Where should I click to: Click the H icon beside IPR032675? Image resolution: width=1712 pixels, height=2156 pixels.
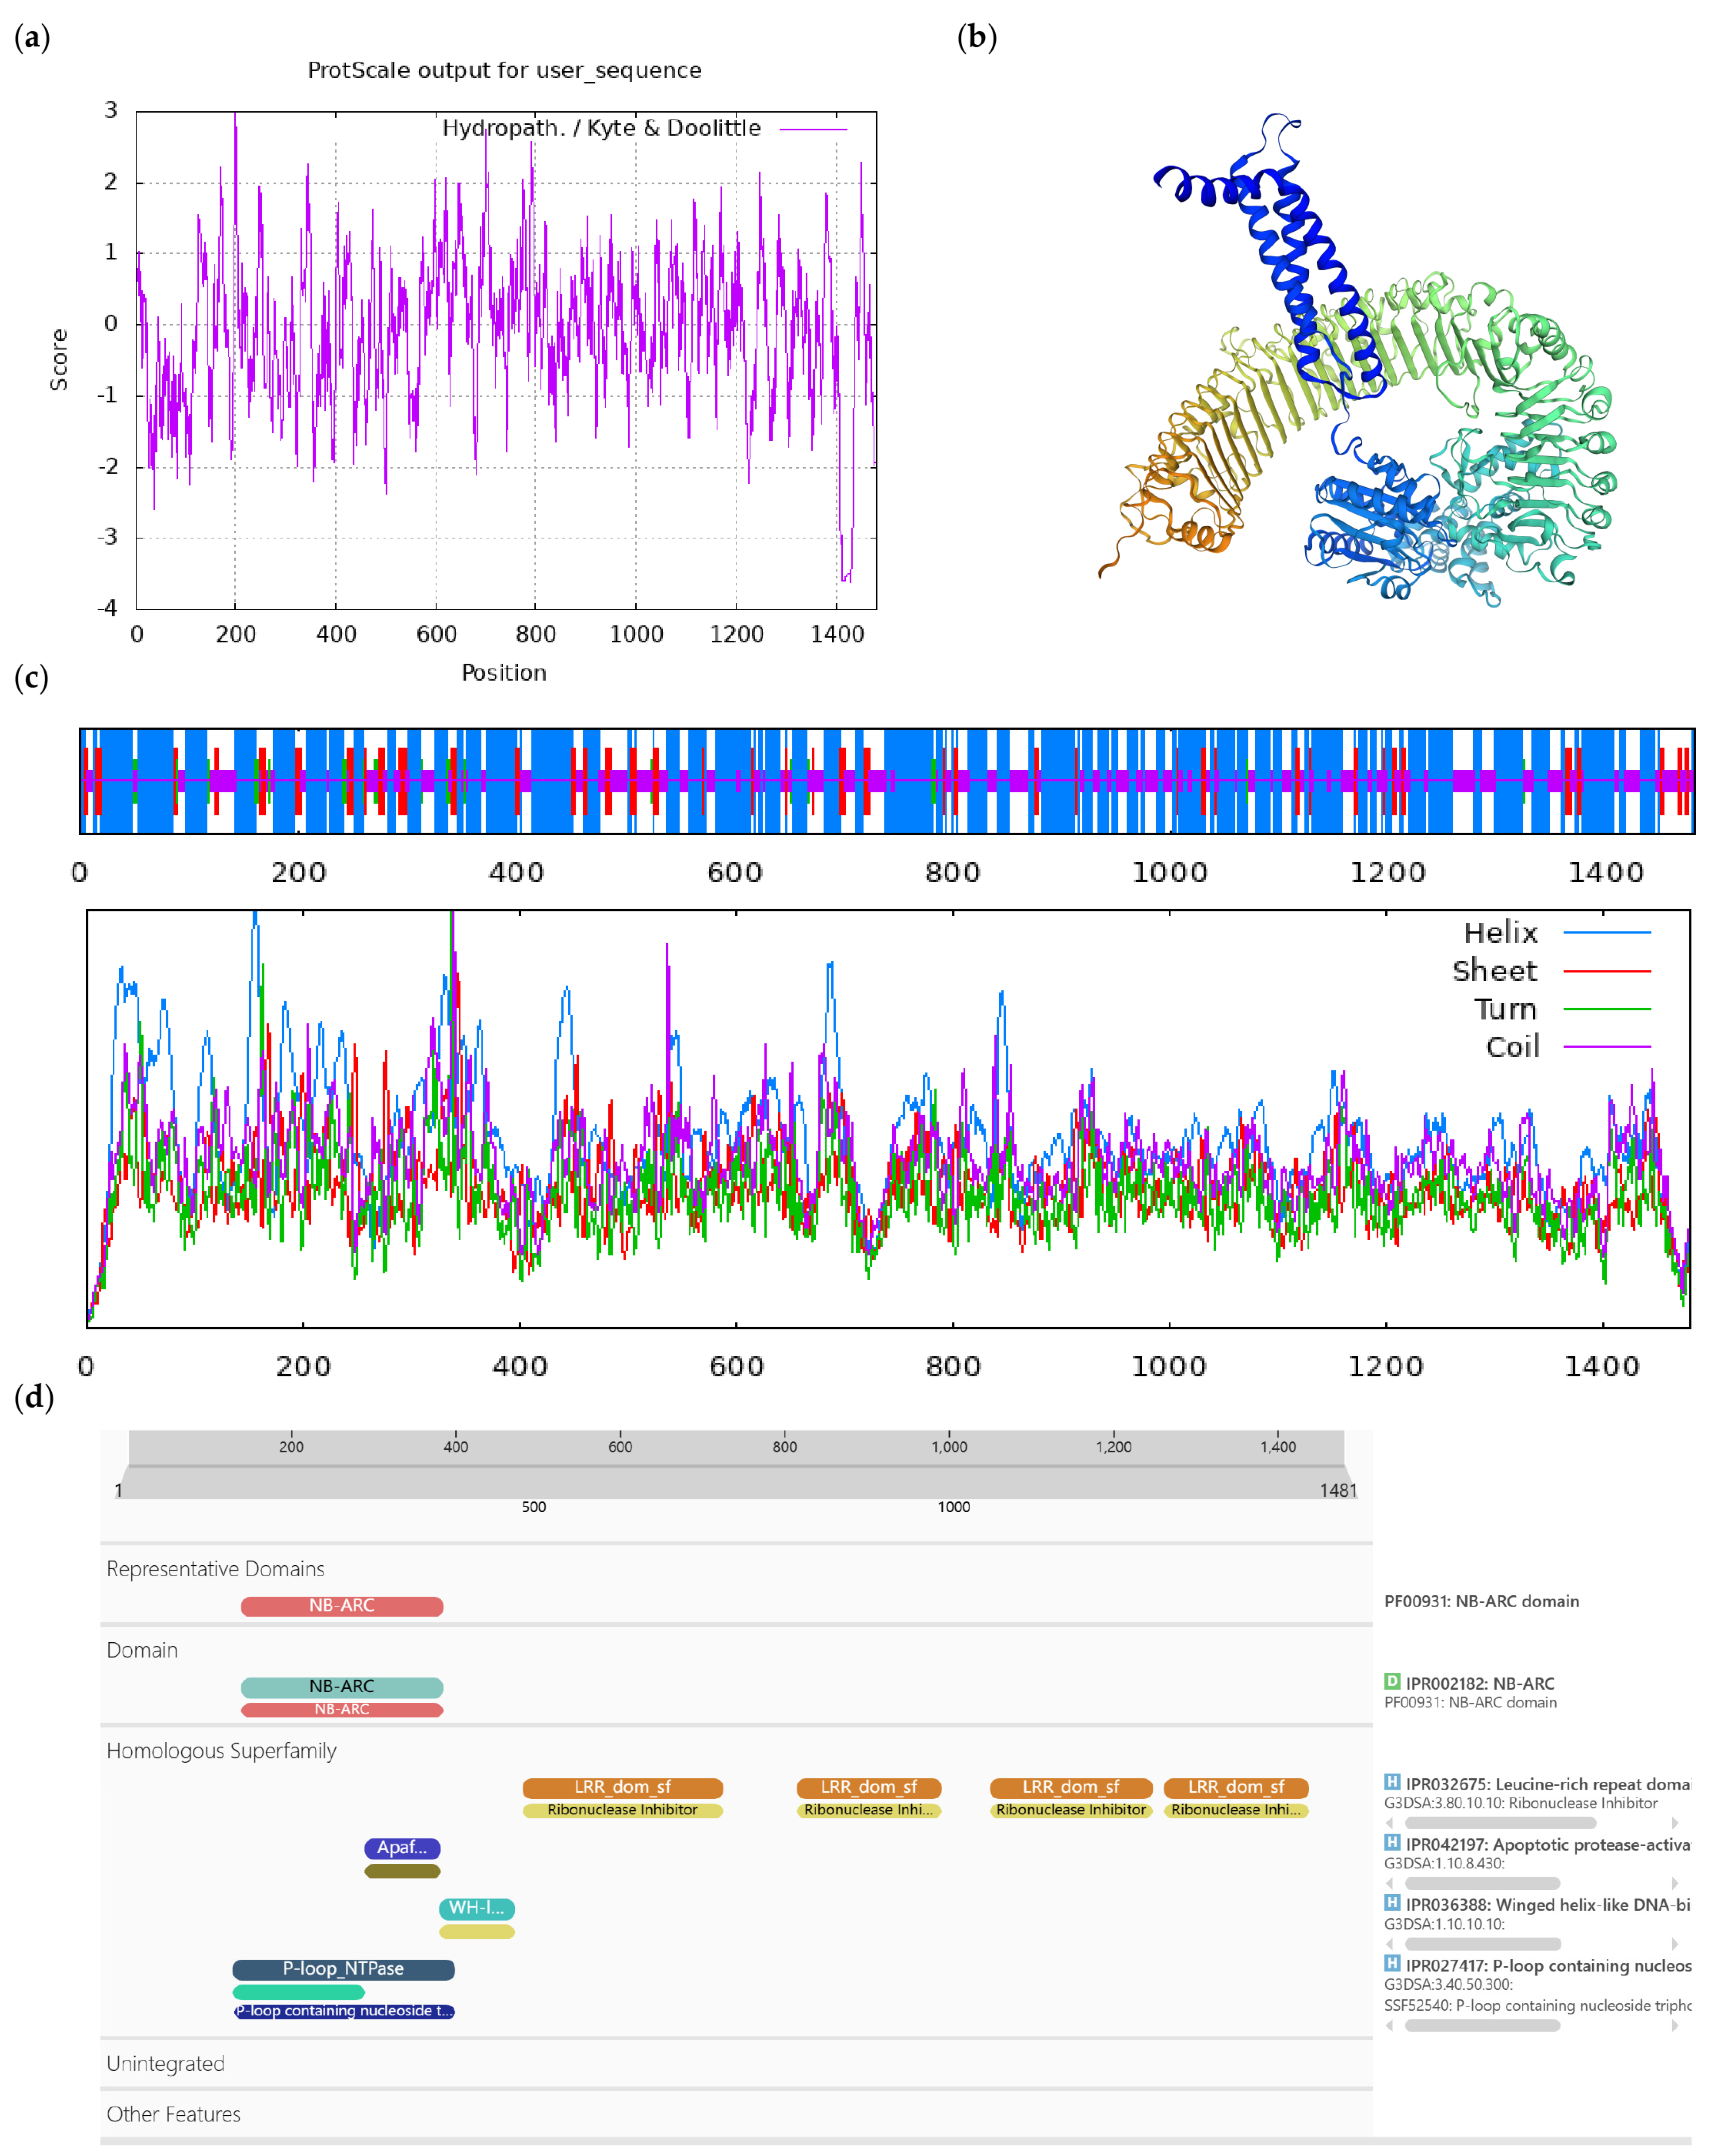pos(1391,1781)
